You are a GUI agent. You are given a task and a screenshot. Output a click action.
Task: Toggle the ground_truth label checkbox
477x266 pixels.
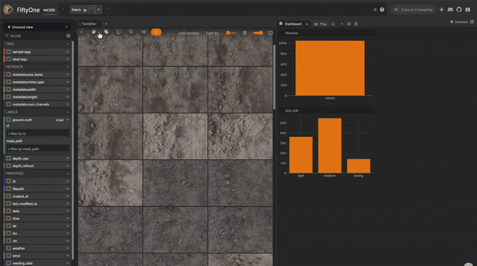coord(8,120)
